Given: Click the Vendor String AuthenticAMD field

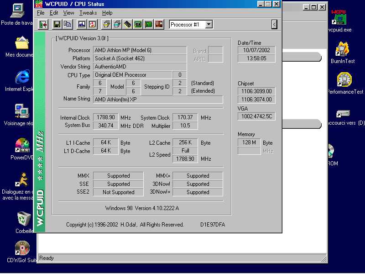Looking at the screenshot, I should tap(140, 67).
